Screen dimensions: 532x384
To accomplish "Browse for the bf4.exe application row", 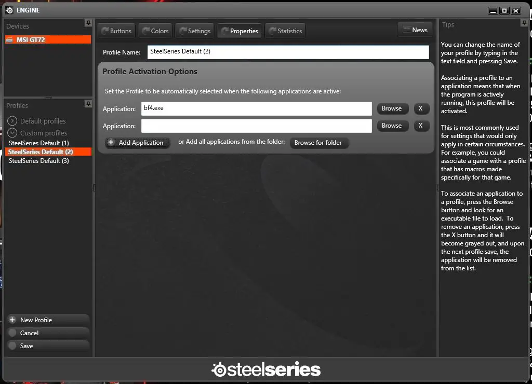I will pyautogui.click(x=393, y=108).
